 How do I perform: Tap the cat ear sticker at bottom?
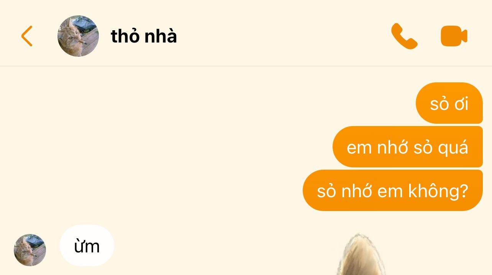359,255
